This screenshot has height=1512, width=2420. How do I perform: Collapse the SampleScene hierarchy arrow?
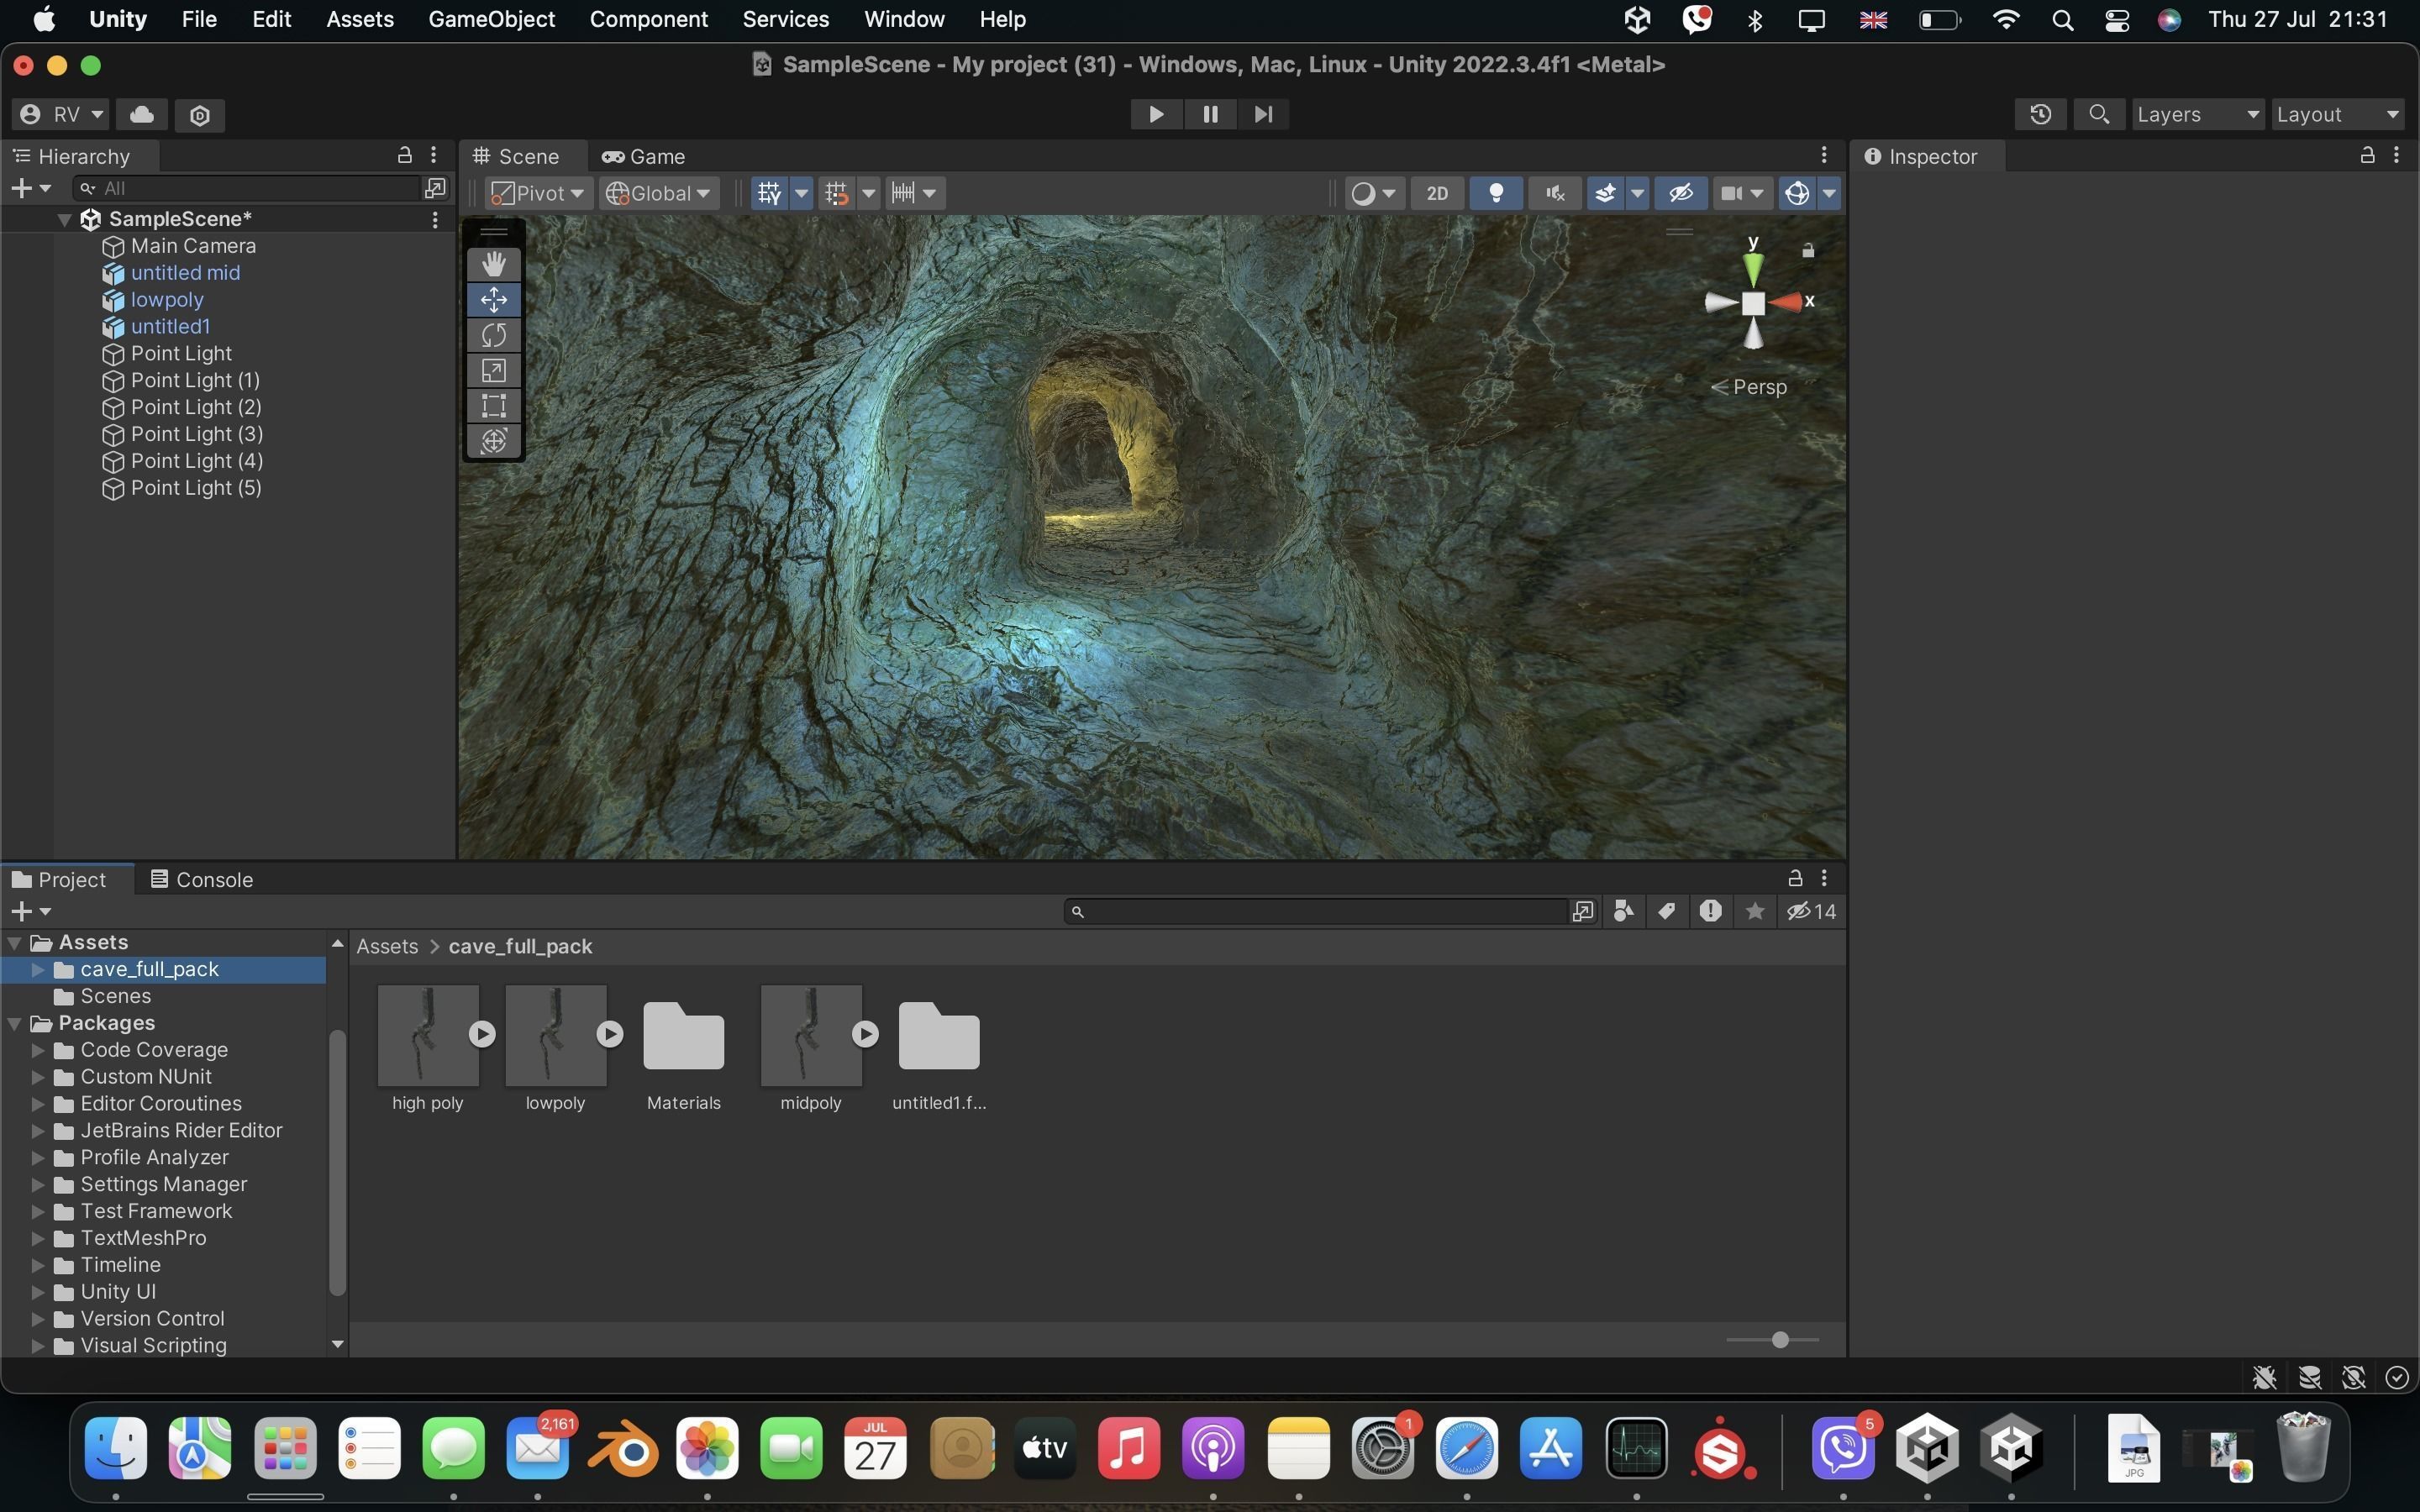click(64, 219)
